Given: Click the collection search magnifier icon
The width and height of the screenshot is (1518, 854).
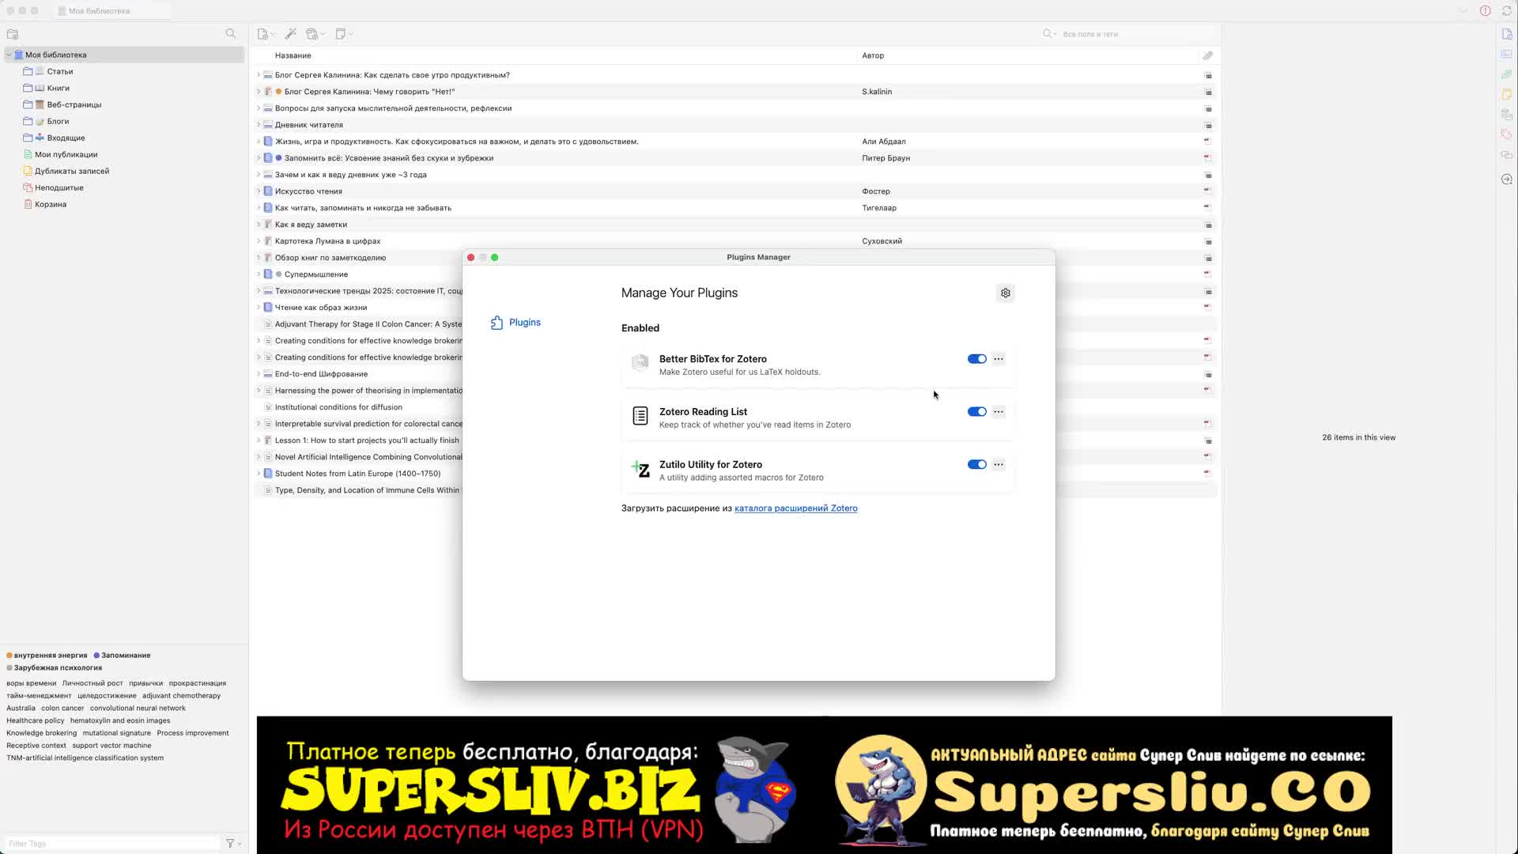Looking at the screenshot, I should 230,34.
